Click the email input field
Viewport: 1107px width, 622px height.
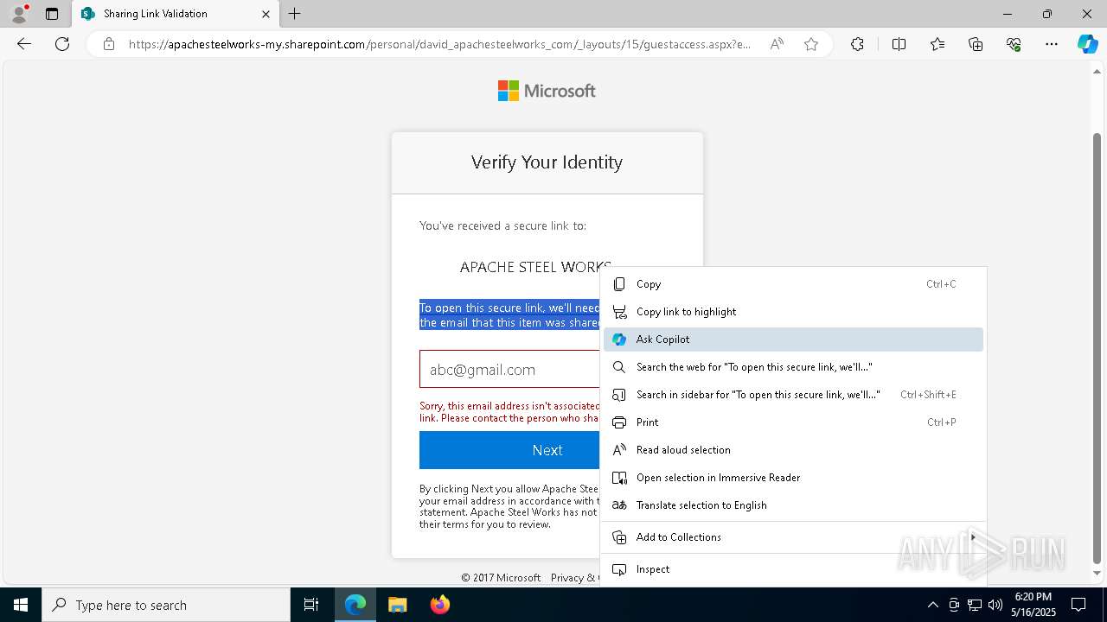point(510,370)
